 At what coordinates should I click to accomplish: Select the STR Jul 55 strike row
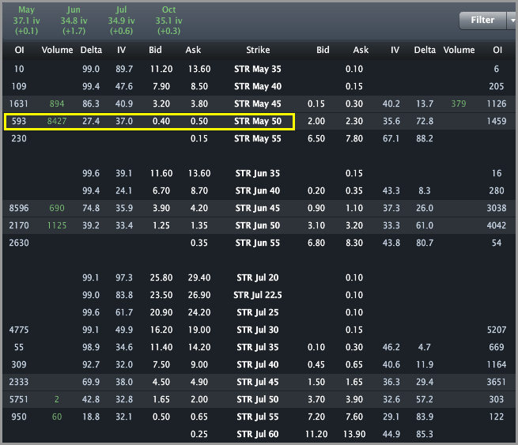pyautogui.click(x=259, y=417)
